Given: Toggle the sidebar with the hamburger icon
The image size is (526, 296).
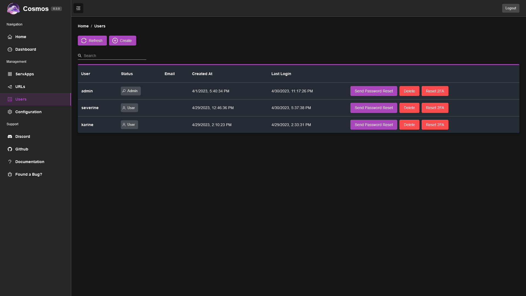Looking at the screenshot, I should pos(78,8).
